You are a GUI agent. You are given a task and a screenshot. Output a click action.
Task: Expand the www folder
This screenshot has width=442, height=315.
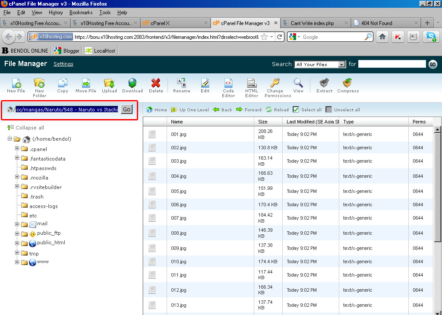click(17, 262)
